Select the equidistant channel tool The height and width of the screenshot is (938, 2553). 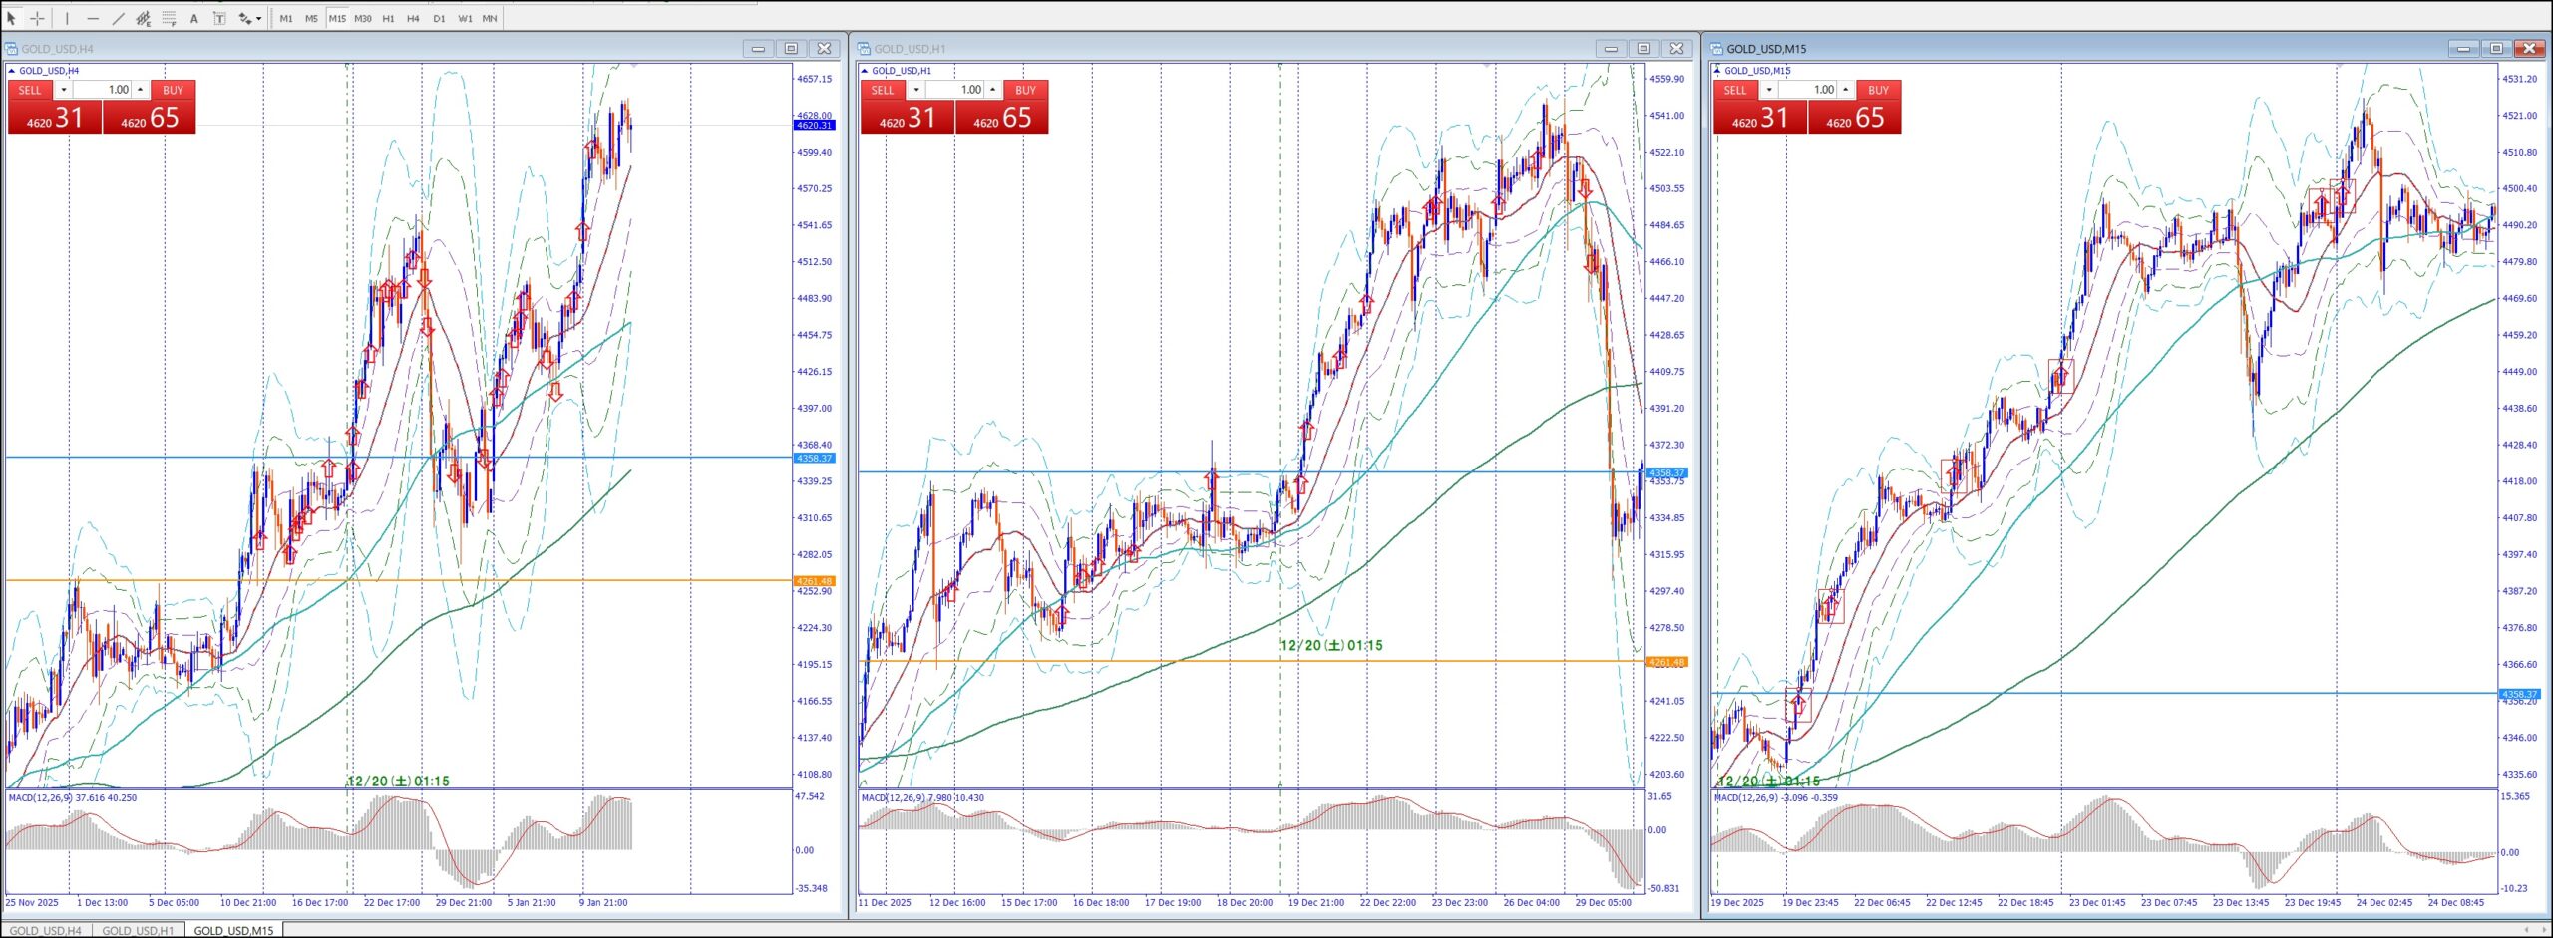tap(143, 18)
